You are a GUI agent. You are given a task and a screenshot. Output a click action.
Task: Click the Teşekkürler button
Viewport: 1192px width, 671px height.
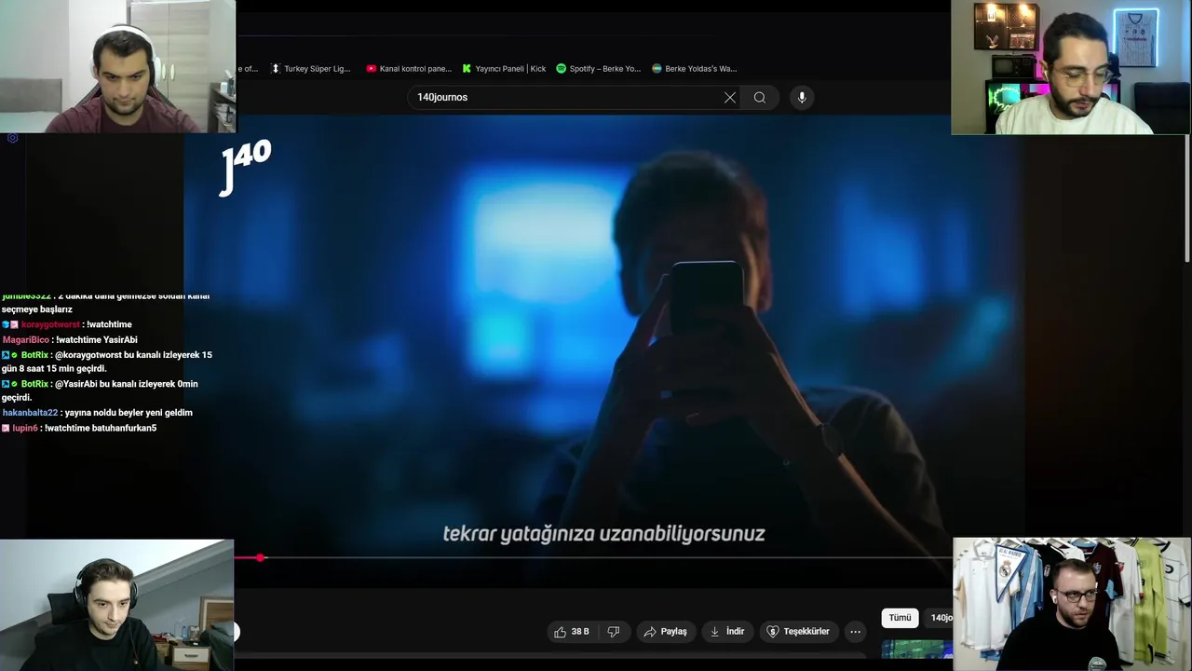coord(798,632)
